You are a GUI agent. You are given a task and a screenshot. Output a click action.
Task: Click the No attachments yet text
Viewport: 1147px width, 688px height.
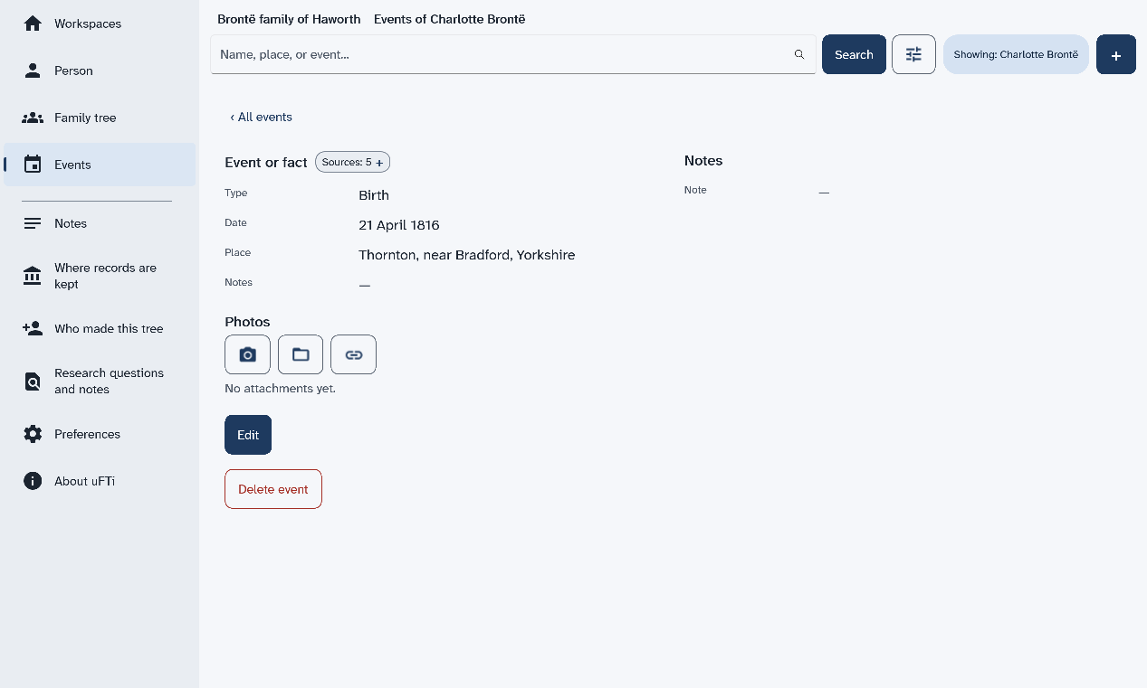pyautogui.click(x=280, y=389)
